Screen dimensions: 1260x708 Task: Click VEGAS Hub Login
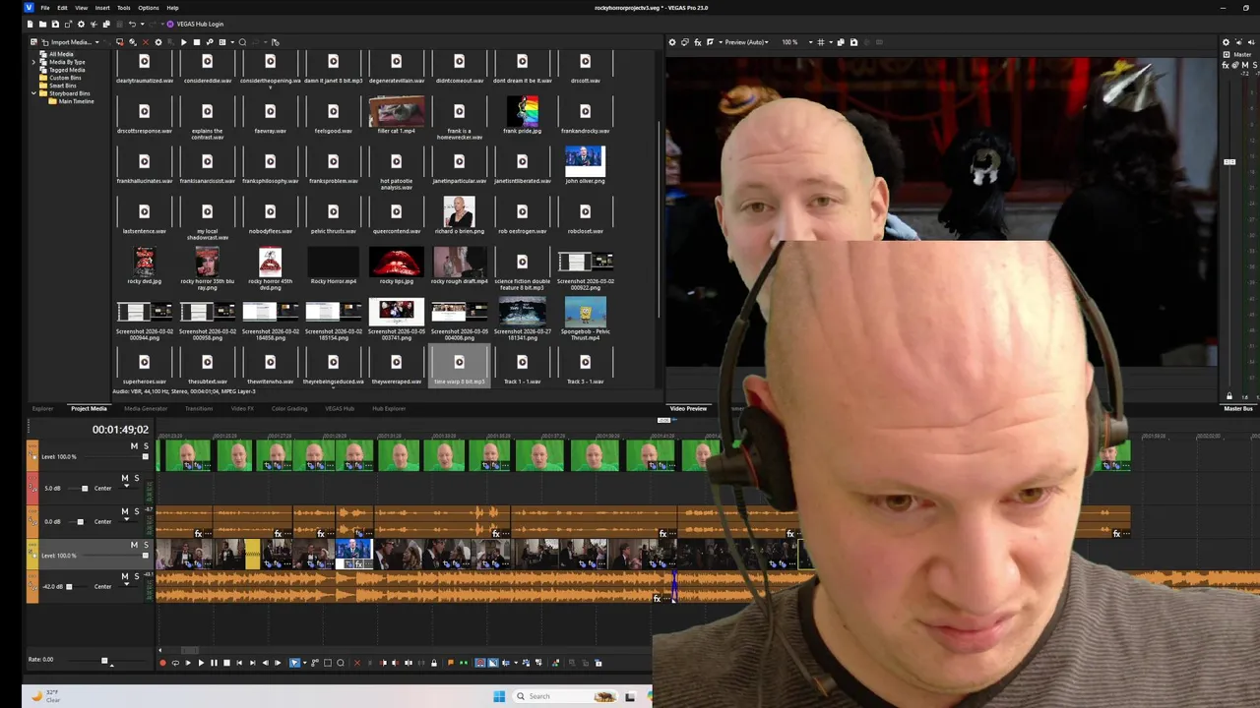point(195,24)
